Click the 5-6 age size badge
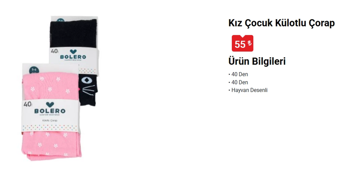Screen dimensions: 339x186 tap(34, 70)
